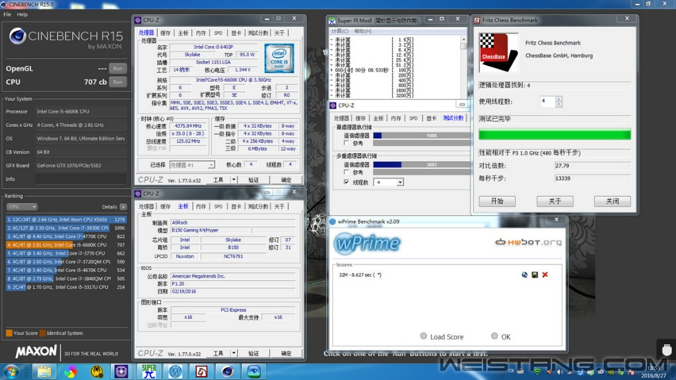Click the yellow round badge taskbar icon
Screen dimensions: 676x380
click(96, 371)
